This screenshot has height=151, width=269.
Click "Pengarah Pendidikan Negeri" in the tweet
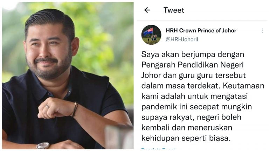pos(193,65)
